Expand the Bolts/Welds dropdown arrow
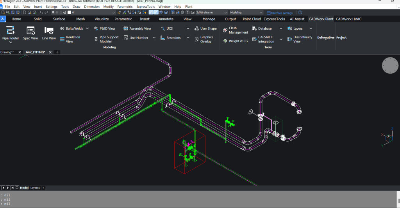This screenshot has height=208, width=400. 87,28
